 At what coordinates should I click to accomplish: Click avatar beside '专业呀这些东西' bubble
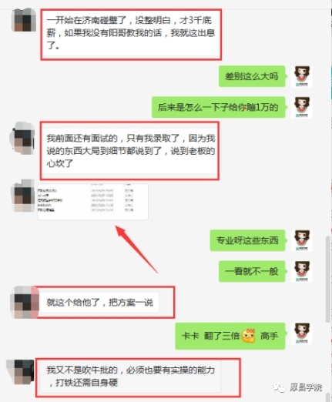pos(302,240)
